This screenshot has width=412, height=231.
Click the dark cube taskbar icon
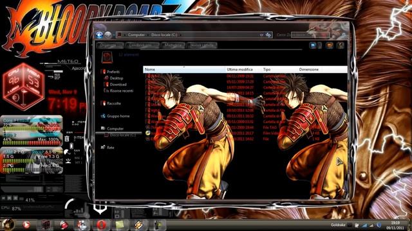click(45, 225)
